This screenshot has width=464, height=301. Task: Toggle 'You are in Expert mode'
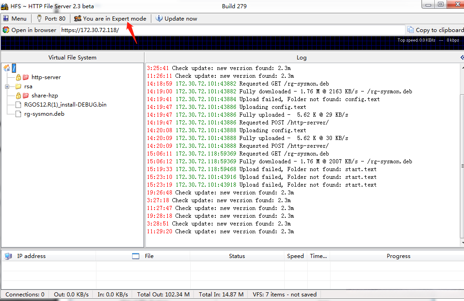pos(110,18)
